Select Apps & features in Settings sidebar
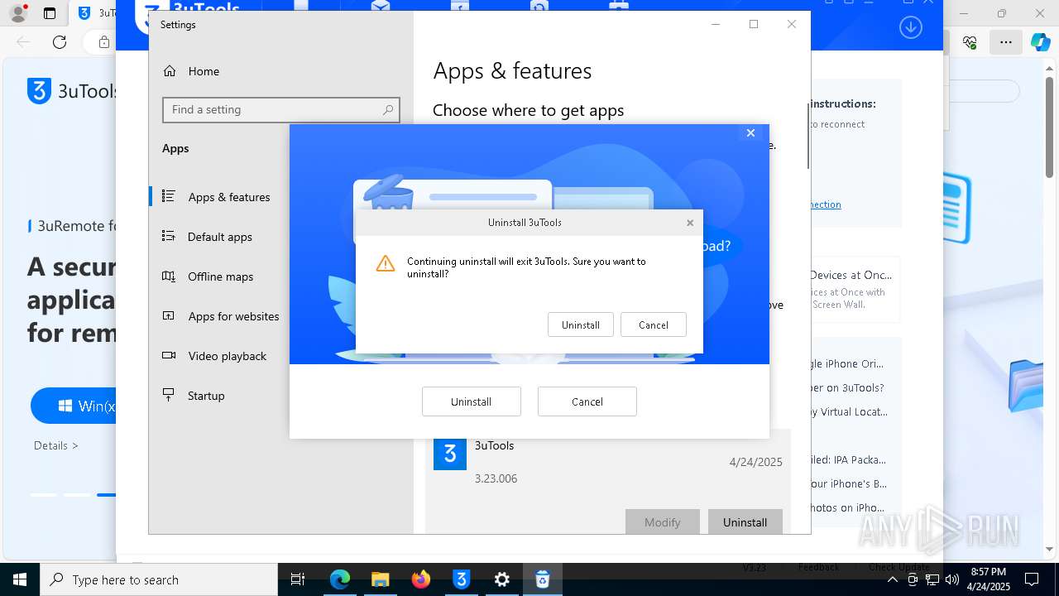Image resolution: width=1059 pixels, height=596 pixels. pyautogui.click(x=228, y=197)
